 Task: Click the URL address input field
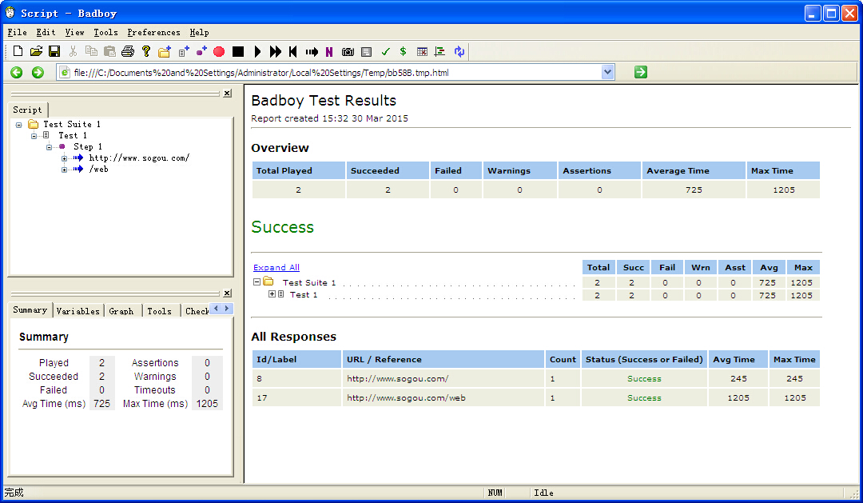pyautogui.click(x=336, y=73)
